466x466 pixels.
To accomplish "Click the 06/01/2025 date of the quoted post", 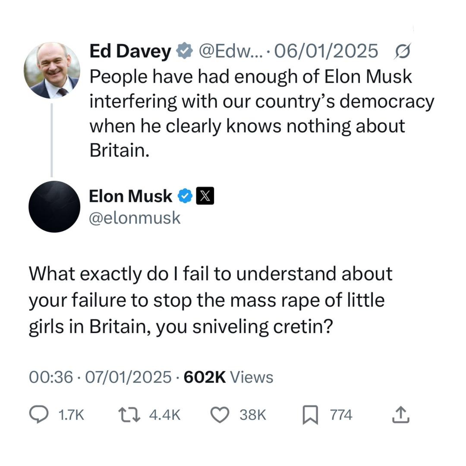I will coord(326,51).
